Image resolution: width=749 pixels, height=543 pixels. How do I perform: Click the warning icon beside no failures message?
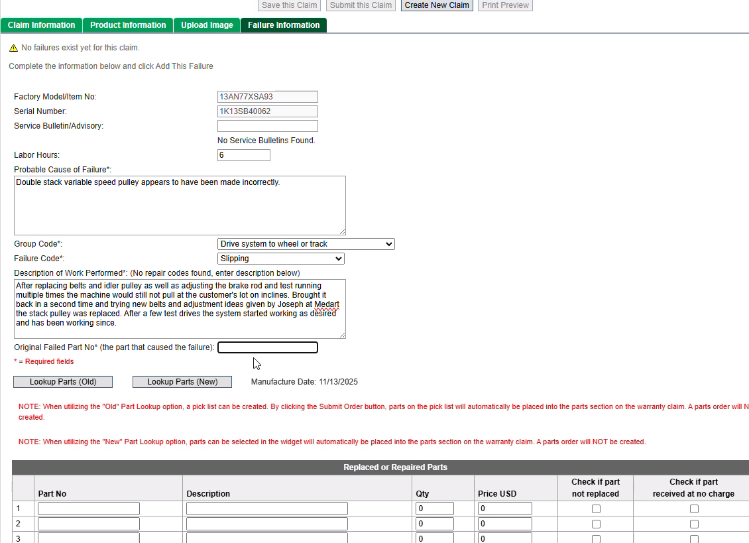(x=13, y=48)
